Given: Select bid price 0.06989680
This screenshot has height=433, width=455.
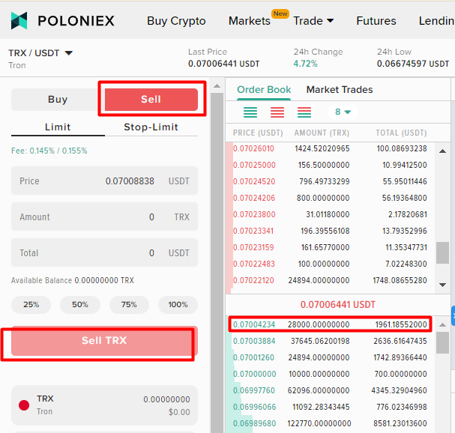Looking at the screenshot, I should coord(255,424).
